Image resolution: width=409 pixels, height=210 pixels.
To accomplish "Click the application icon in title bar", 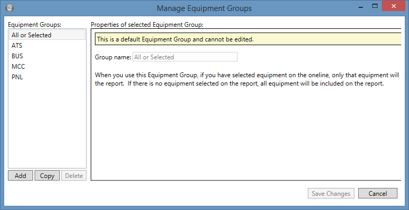I will pyautogui.click(x=11, y=8).
